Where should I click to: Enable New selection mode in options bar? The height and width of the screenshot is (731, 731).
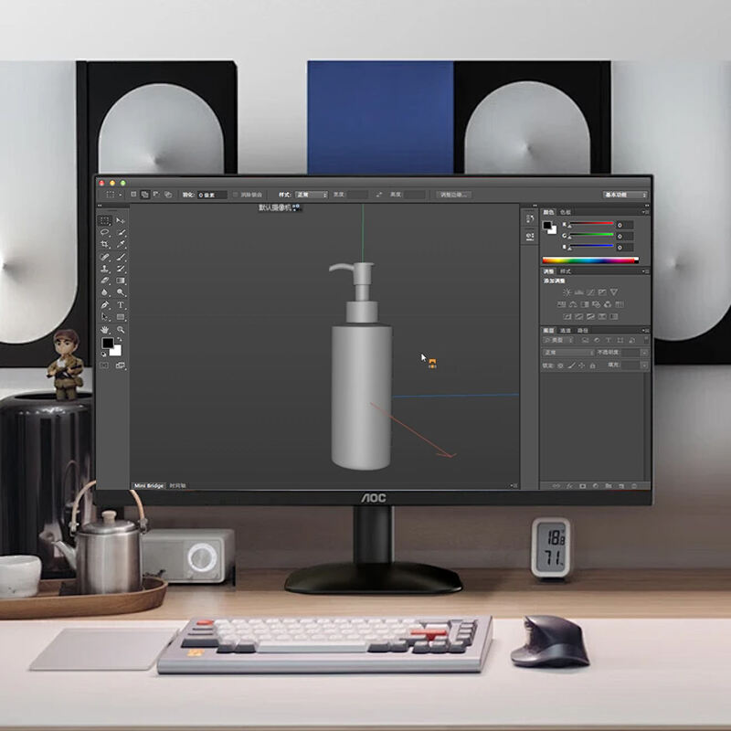(x=133, y=195)
